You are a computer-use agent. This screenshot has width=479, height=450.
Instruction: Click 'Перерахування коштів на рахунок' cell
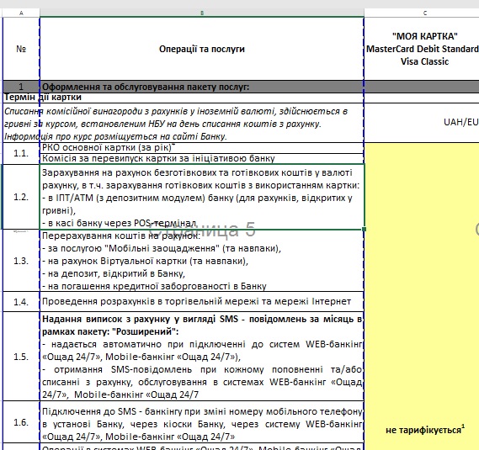coord(202,261)
